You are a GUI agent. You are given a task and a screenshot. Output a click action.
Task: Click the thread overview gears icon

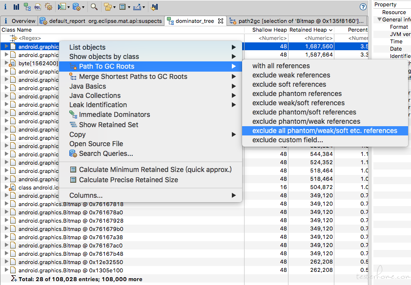(48, 7)
